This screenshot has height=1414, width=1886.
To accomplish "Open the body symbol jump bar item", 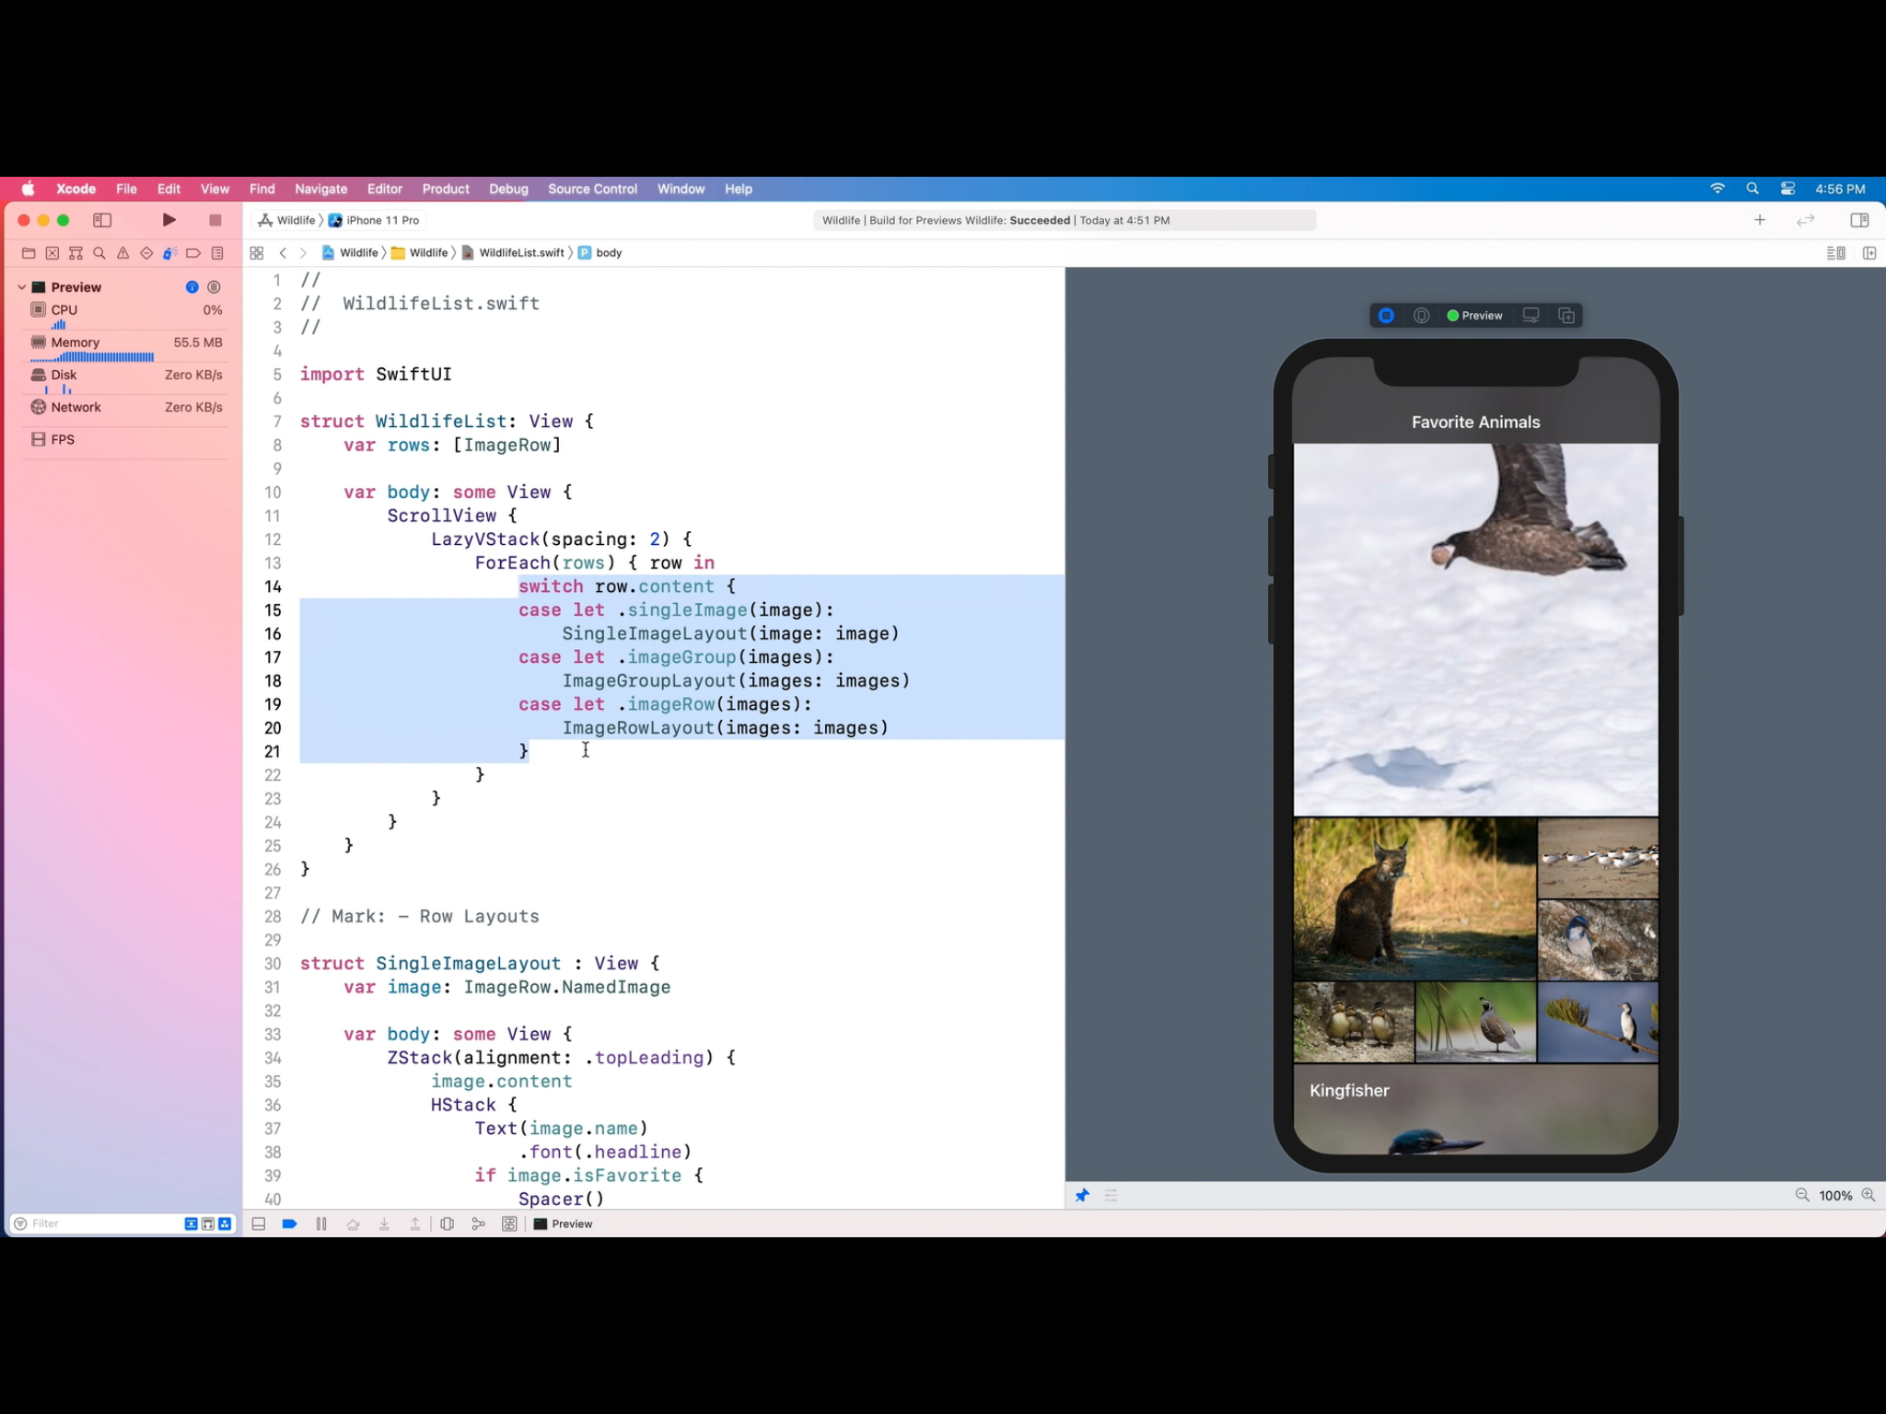I will coord(600,253).
